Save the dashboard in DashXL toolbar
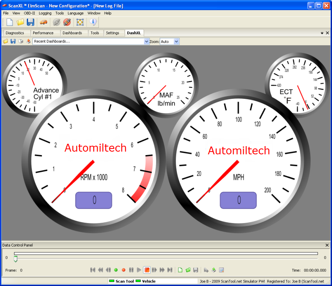This screenshot has width=332, height=286. click(x=13, y=41)
